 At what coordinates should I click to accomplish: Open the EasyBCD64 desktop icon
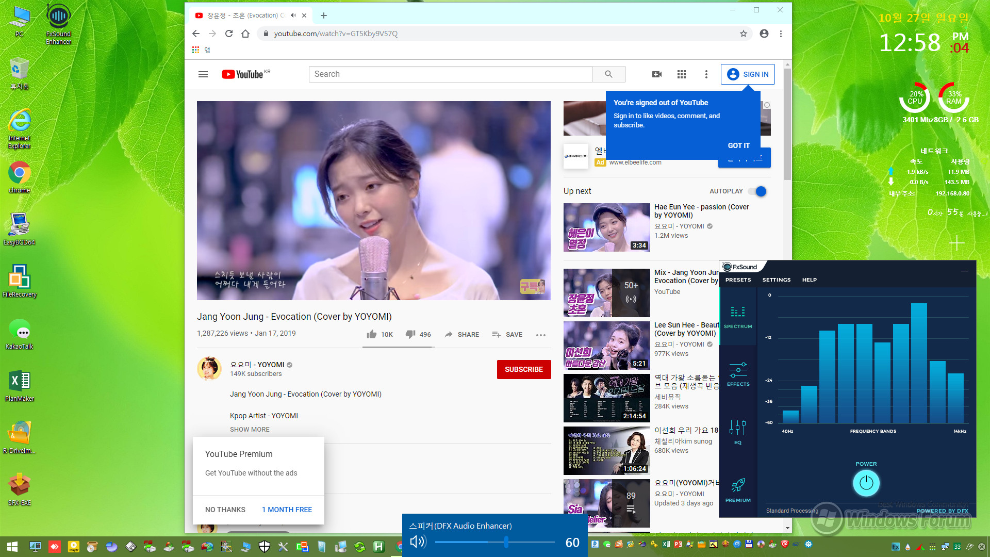pyautogui.click(x=19, y=229)
